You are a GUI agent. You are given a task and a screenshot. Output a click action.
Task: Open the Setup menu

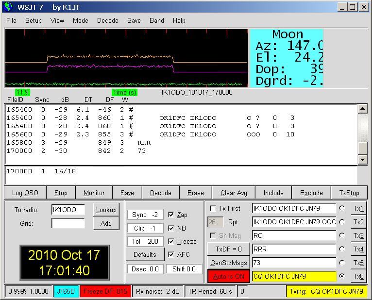(x=34, y=21)
